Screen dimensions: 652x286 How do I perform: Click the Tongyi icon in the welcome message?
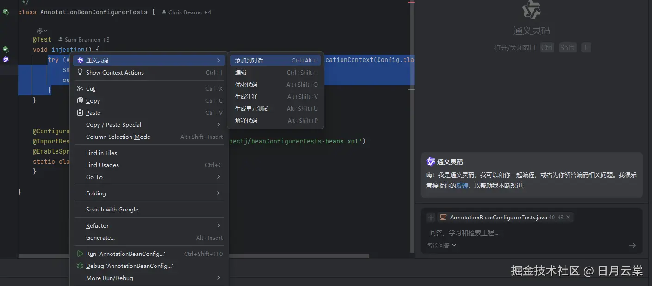[x=430, y=162]
